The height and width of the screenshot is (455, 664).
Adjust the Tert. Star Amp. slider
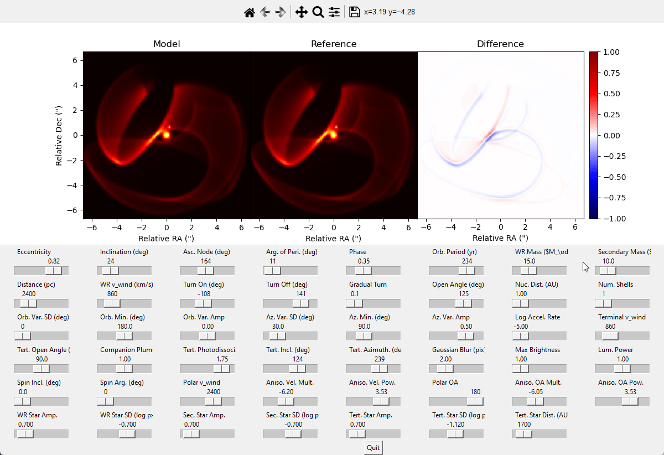tap(373, 434)
